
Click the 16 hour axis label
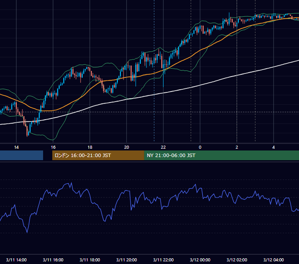(53, 147)
